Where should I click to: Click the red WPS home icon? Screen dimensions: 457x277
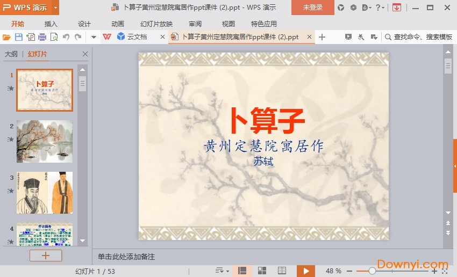click(107, 37)
